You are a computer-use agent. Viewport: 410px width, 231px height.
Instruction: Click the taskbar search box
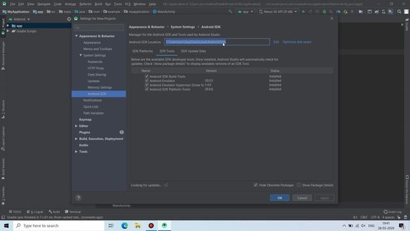click(59, 225)
